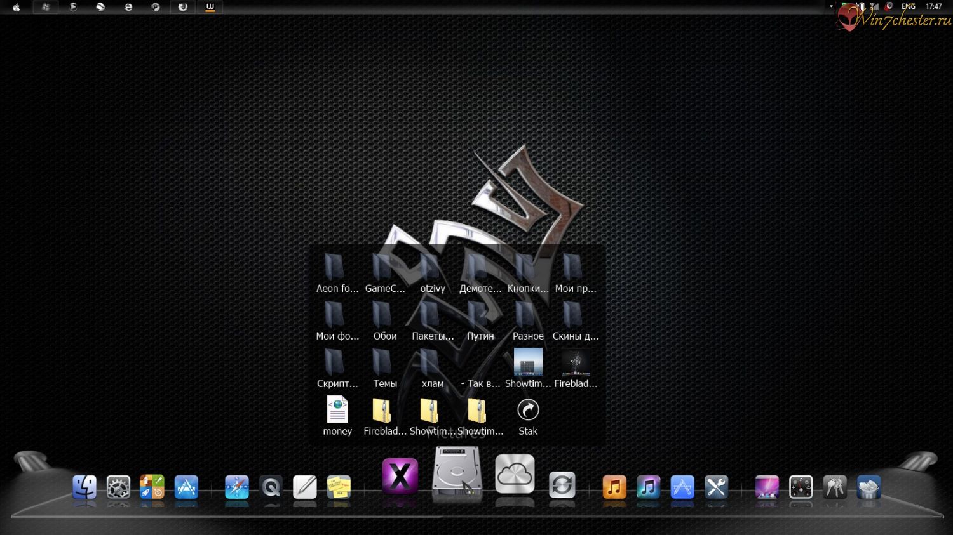This screenshot has width=953, height=535.
Task: Open the Stickies yellow notes icon
Action: (339, 487)
